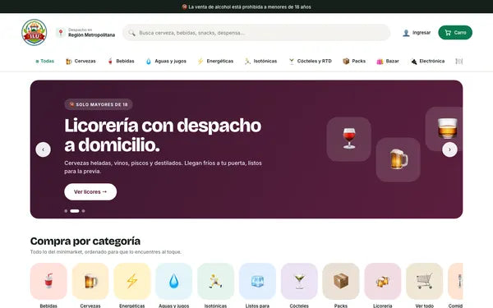
Task: Jump to the third carousel dot
Action: point(83,211)
